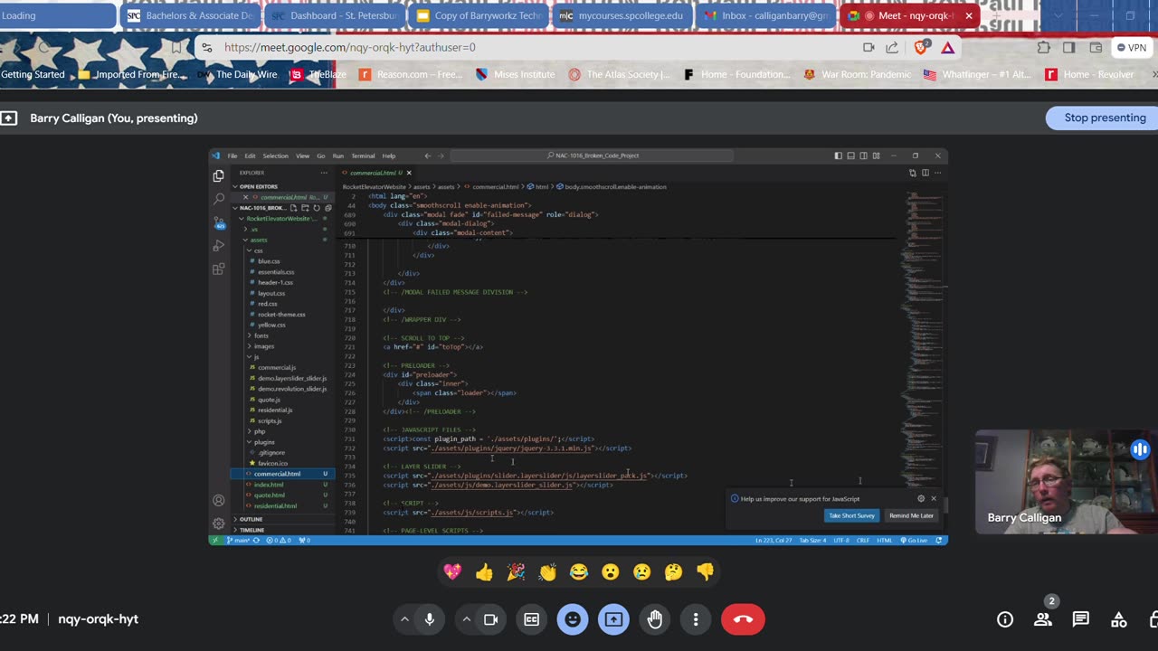This screenshot has width=1158, height=651.
Task: Open the Explorer panel more actions ellipsis
Action: click(323, 173)
